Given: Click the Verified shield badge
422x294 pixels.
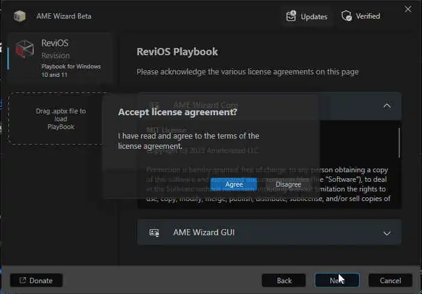Looking at the screenshot, I should (x=361, y=16).
